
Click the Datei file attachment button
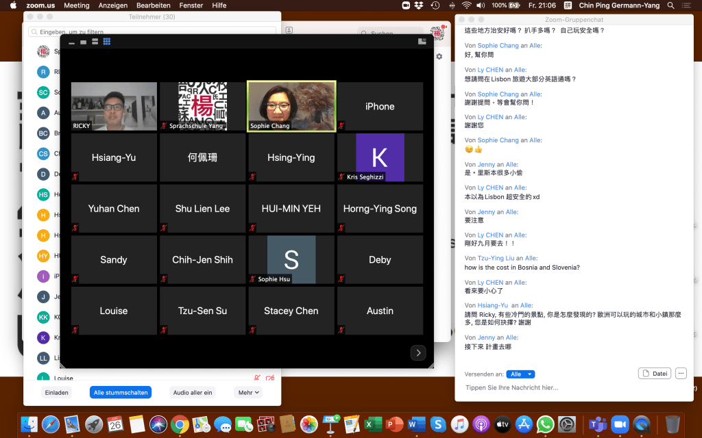pos(654,373)
